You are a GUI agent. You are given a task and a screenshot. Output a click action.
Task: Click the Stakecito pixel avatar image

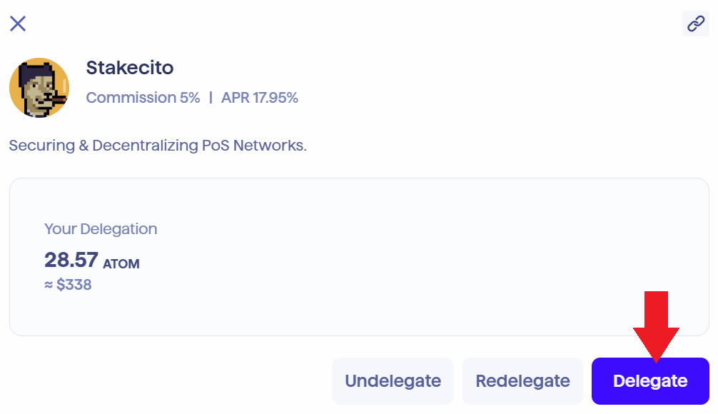pos(39,88)
